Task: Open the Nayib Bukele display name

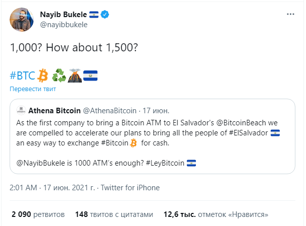Action: tap(64, 15)
